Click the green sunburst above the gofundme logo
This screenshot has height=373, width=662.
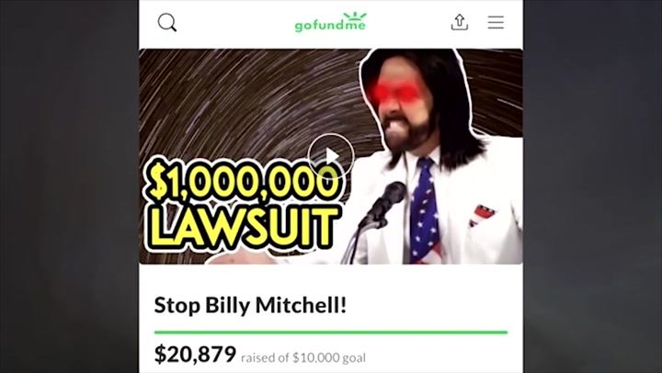click(355, 16)
